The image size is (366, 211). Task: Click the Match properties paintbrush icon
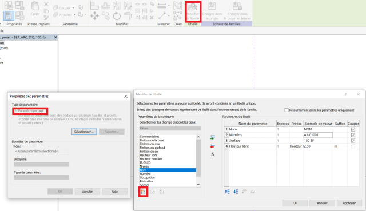pos(46,18)
